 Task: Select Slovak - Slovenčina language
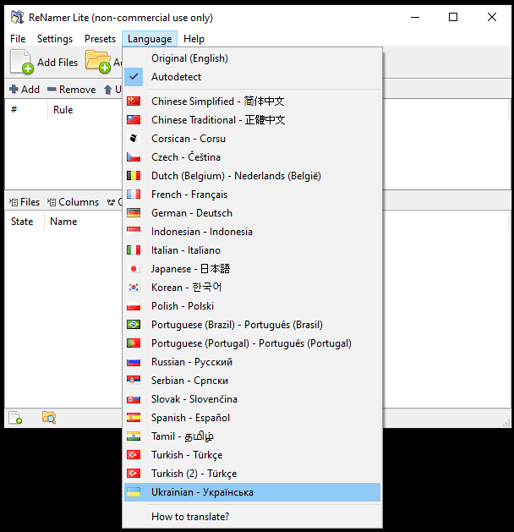[252, 399]
